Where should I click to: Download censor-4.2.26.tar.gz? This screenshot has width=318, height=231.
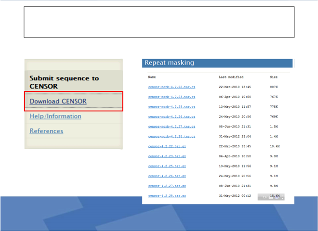click(x=167, y=176)
